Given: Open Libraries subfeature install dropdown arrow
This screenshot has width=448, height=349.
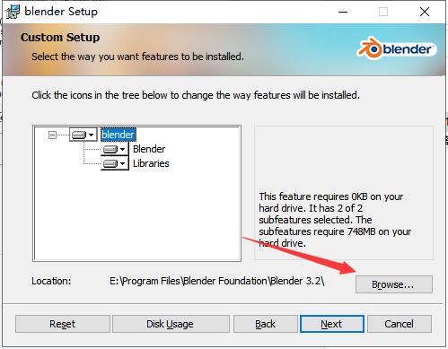Looking at the screenshot, I should [122, 163].
